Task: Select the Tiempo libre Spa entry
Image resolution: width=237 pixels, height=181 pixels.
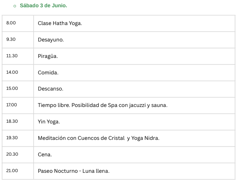Action: click(103, 105)
